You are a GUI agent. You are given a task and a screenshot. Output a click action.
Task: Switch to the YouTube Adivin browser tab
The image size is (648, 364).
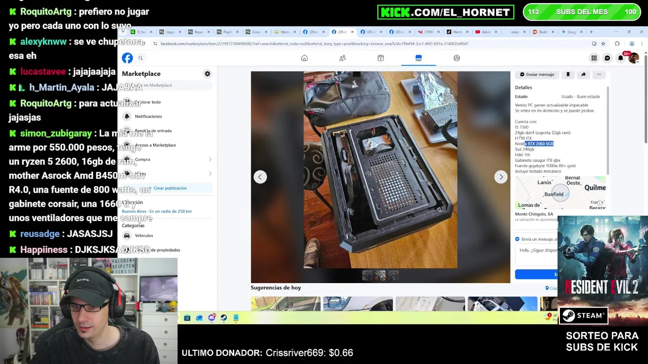coord(485,32)
